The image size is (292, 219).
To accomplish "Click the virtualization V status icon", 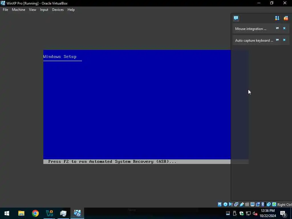I will click(263, 204).
